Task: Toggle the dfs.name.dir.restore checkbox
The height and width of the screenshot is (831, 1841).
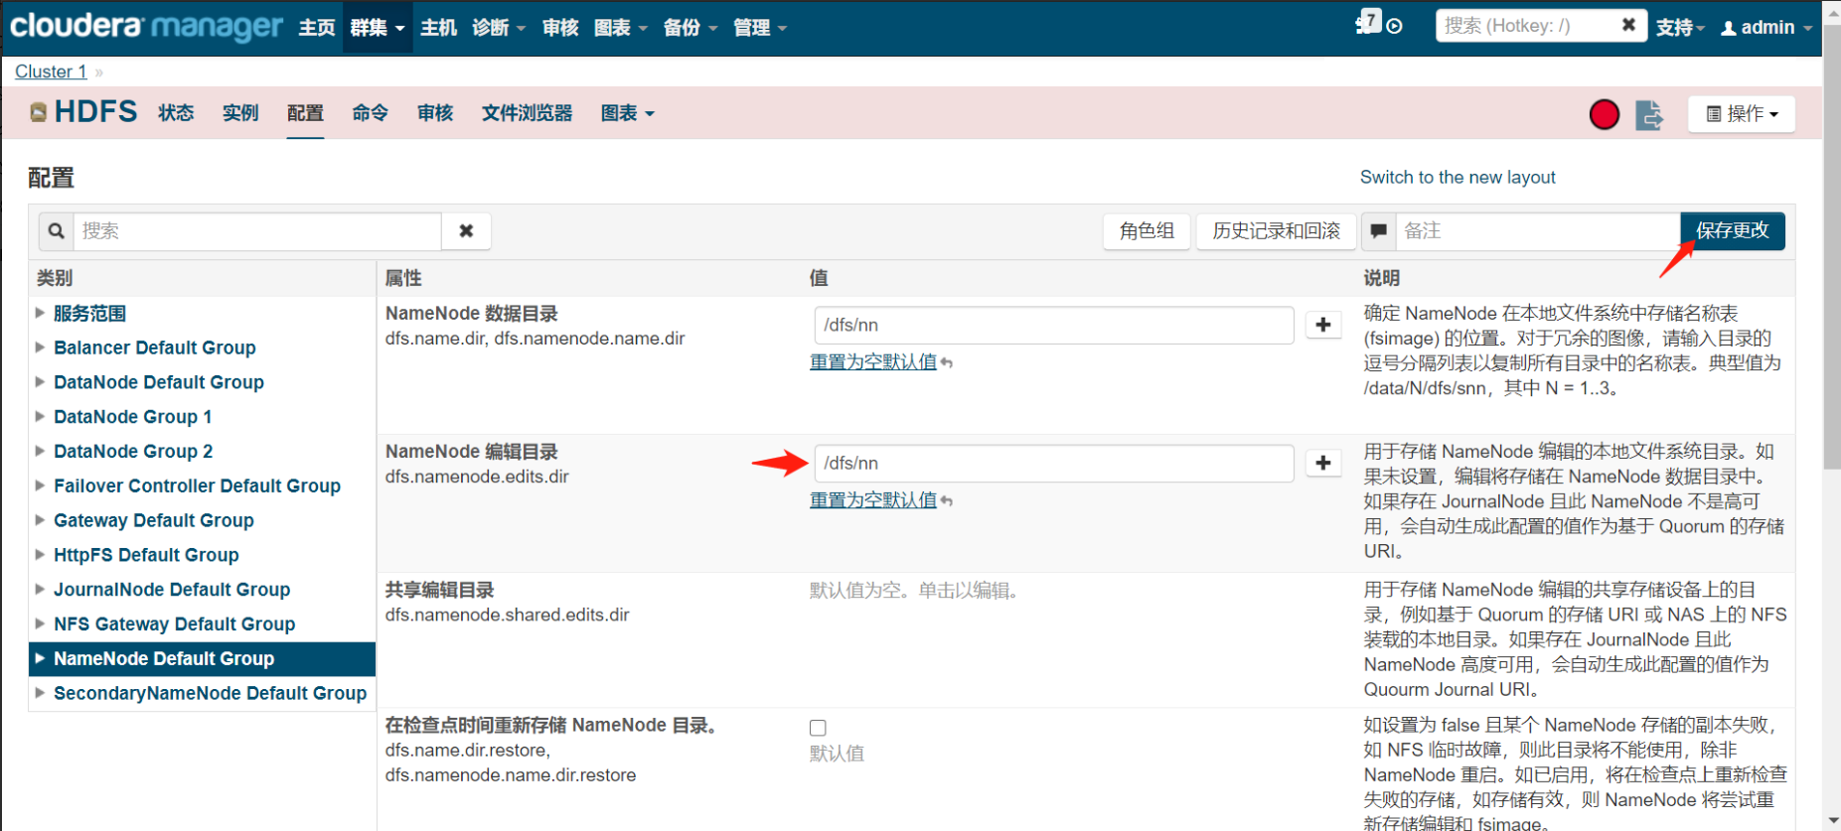Action: point(818,728)
